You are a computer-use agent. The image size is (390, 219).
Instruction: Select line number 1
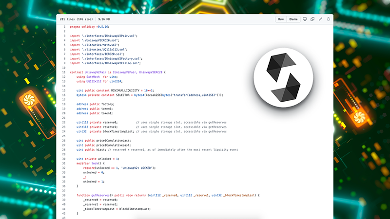click(x=64, y=27)
